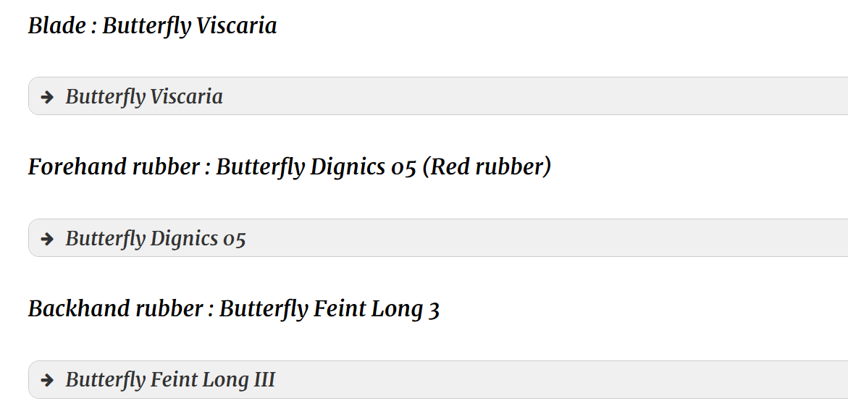The image size is (848, 414).
Task: Toggle the gray Viscaria bar's empty area
Action: (535, 96)
